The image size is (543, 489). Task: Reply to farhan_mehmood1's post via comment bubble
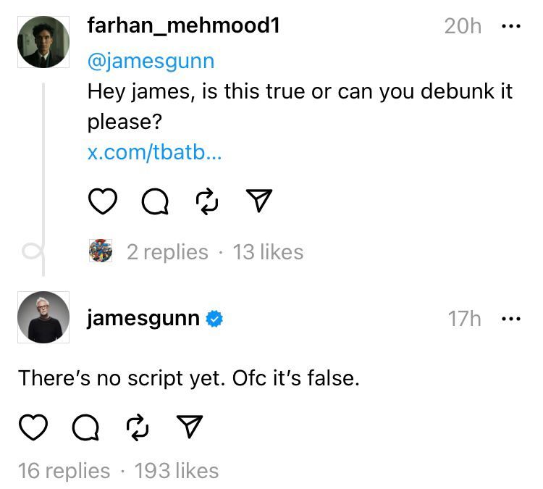point(155,202)
